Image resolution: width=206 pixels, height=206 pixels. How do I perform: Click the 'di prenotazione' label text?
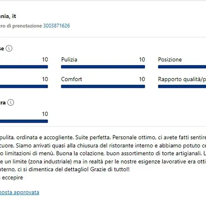pyautogui.click(x=24, y=26)
